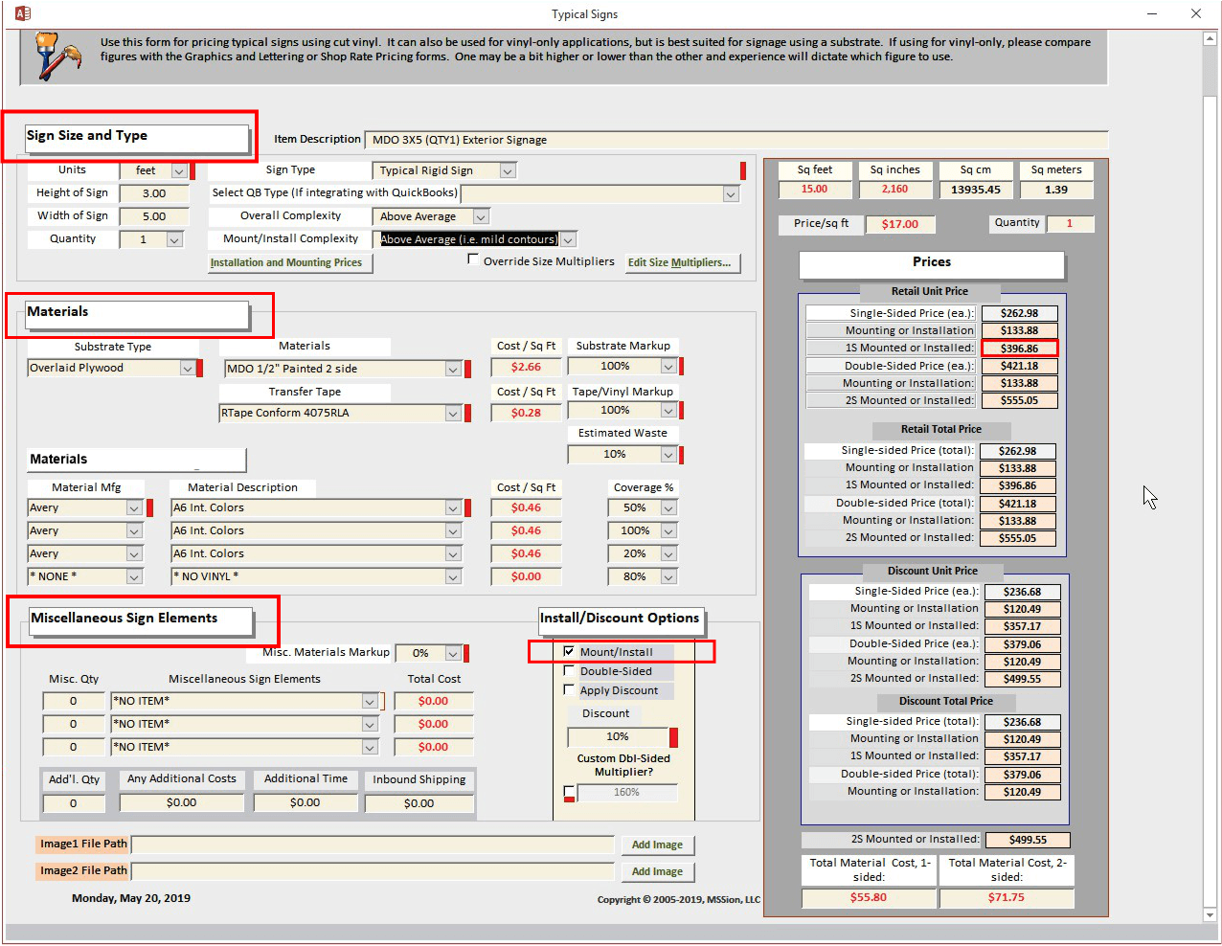Click the Edit Size Multipliers button
This screenshot has width=1222, height=946.
(x=683, y=263)
